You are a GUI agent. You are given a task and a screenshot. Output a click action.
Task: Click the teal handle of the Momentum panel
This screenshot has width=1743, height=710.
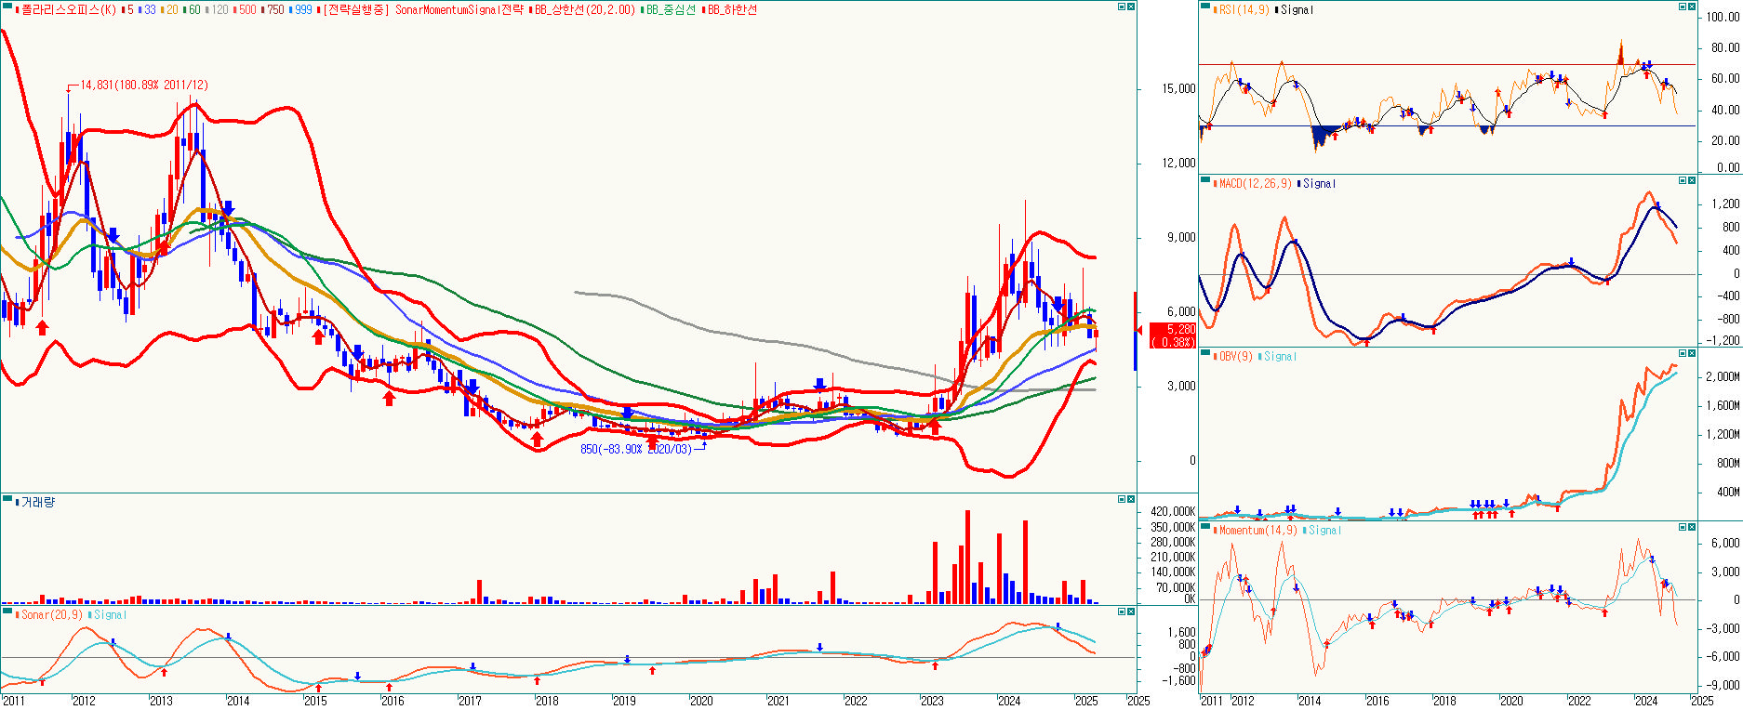click(x=1205, y=526)
